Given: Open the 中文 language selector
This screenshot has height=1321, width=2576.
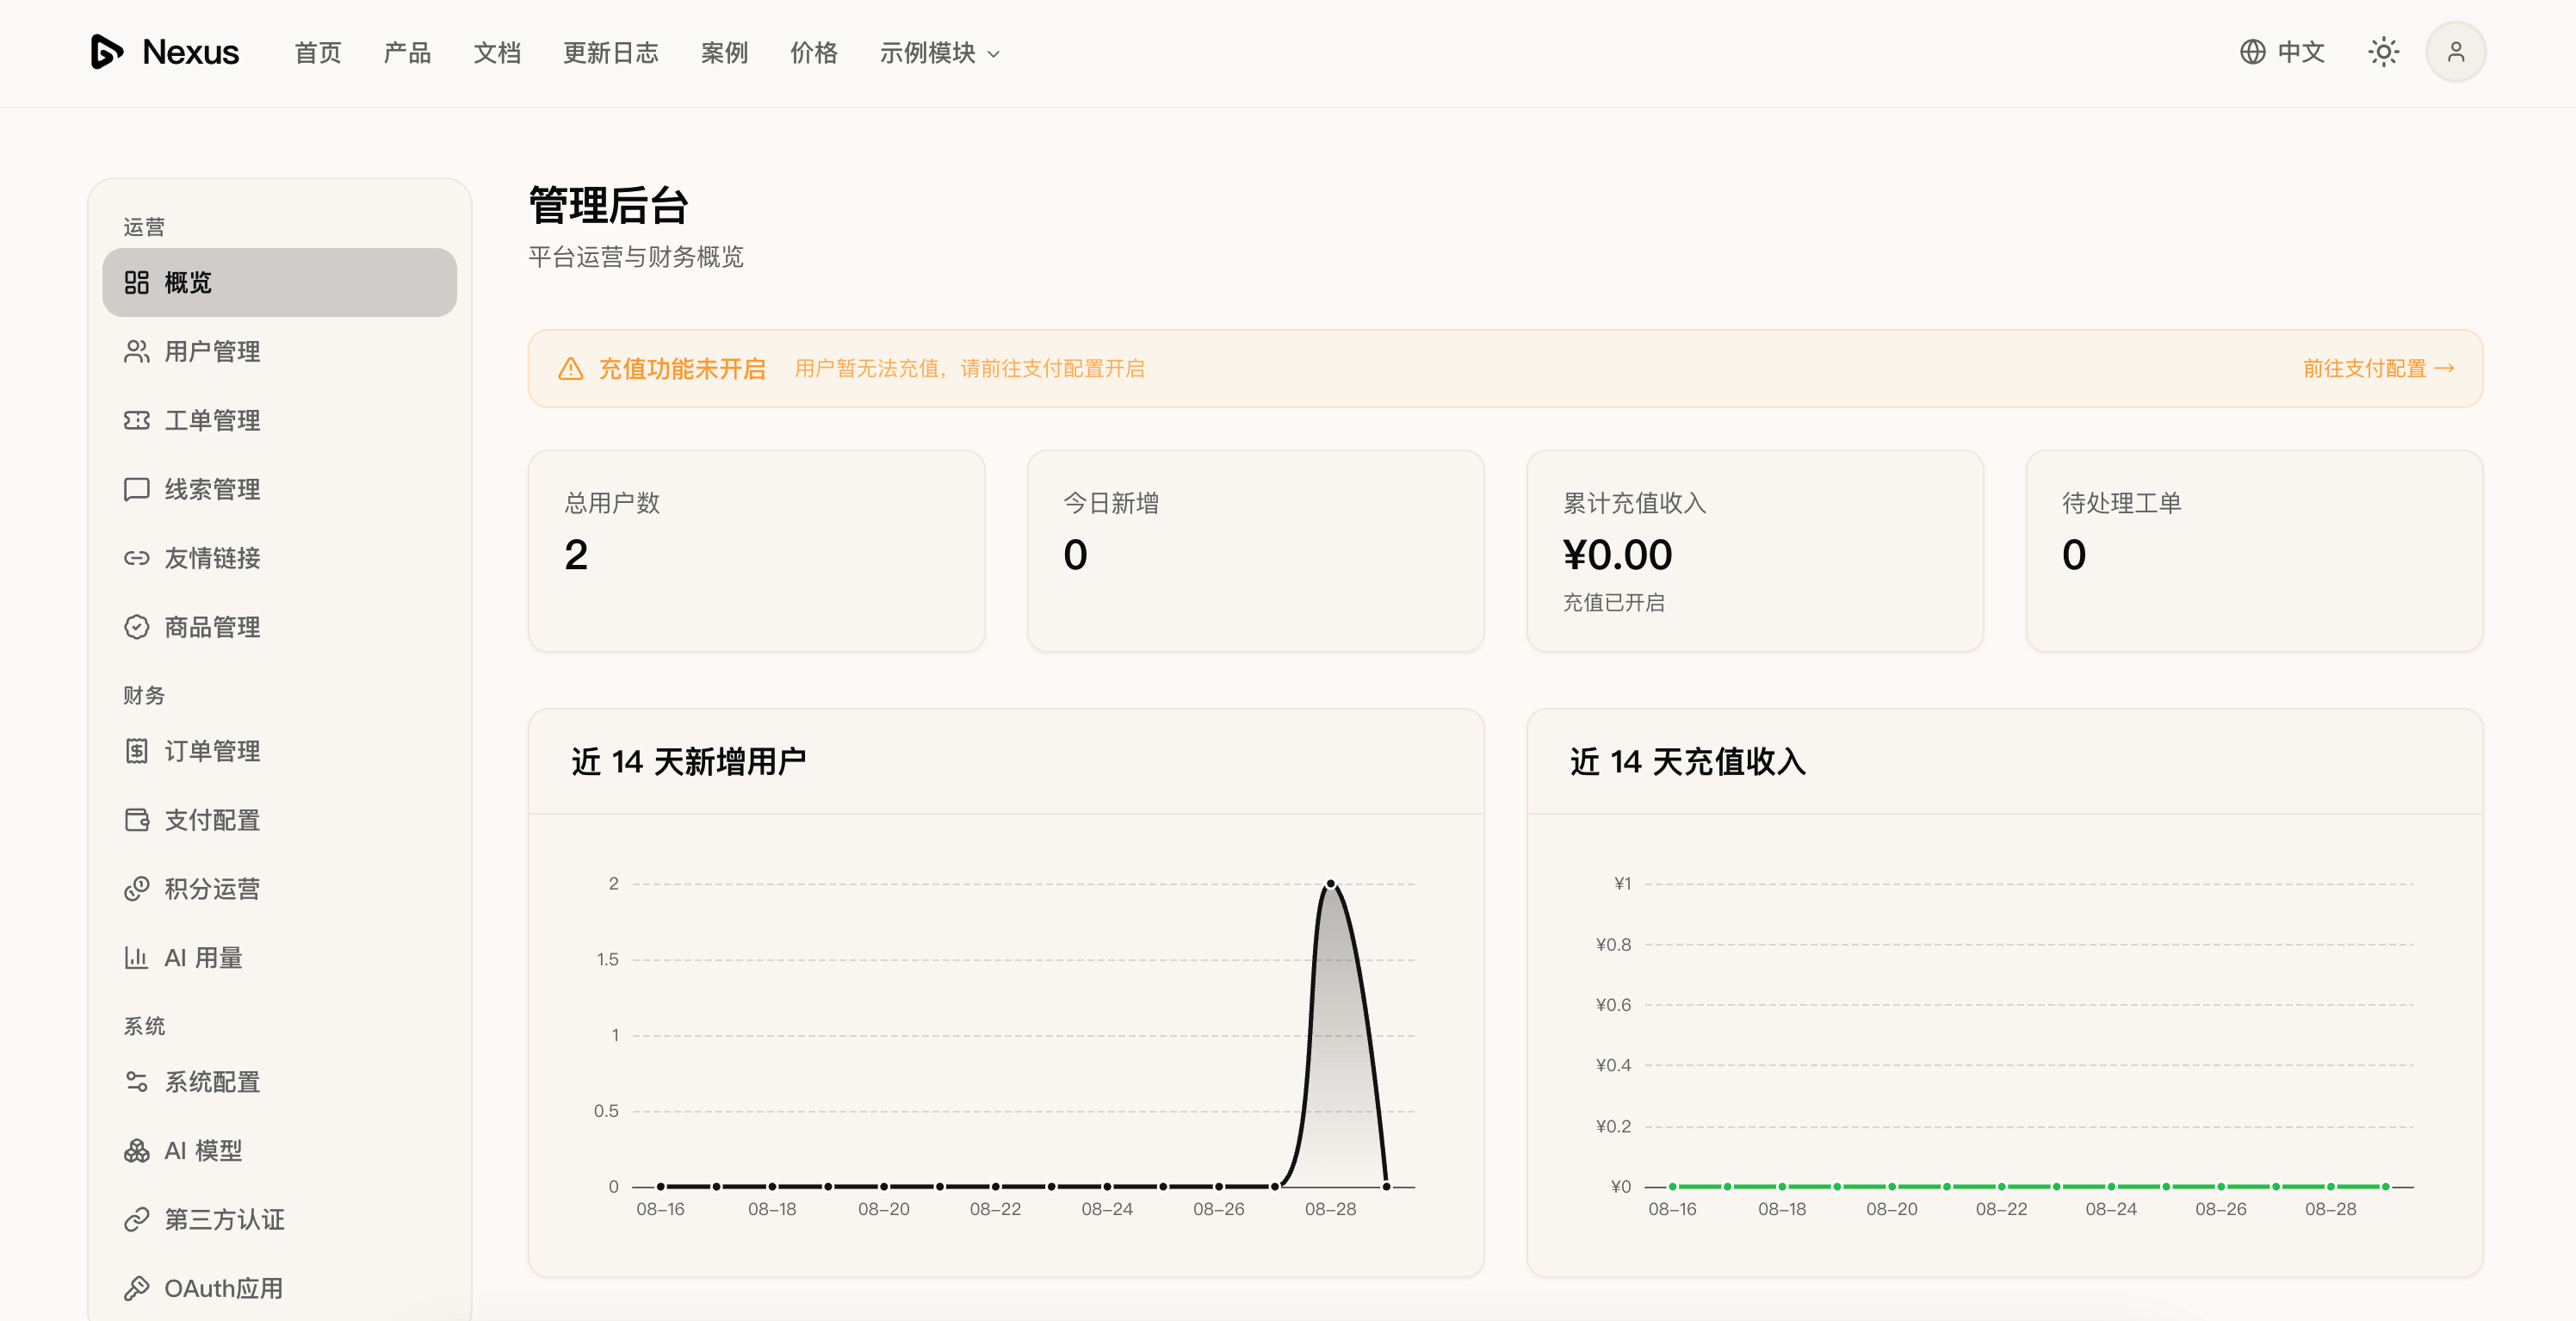Looking at the screenshot, I should [x=2282, y=52].
